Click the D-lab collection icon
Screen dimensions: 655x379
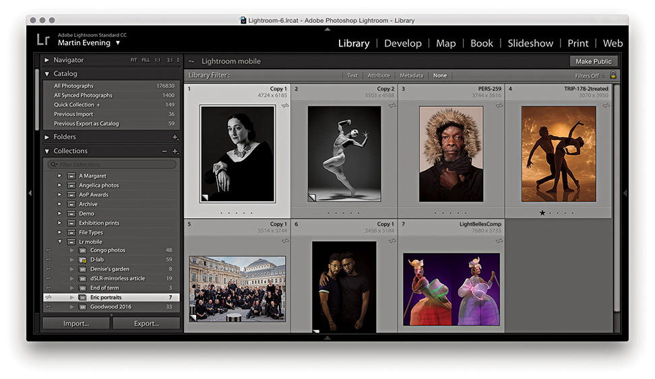(82, 260)
